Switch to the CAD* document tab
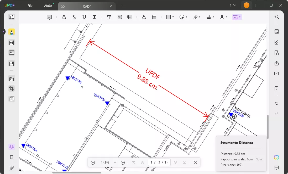This screenshot has height=174, width=288. pyautogui.click(x=87, y=6)
